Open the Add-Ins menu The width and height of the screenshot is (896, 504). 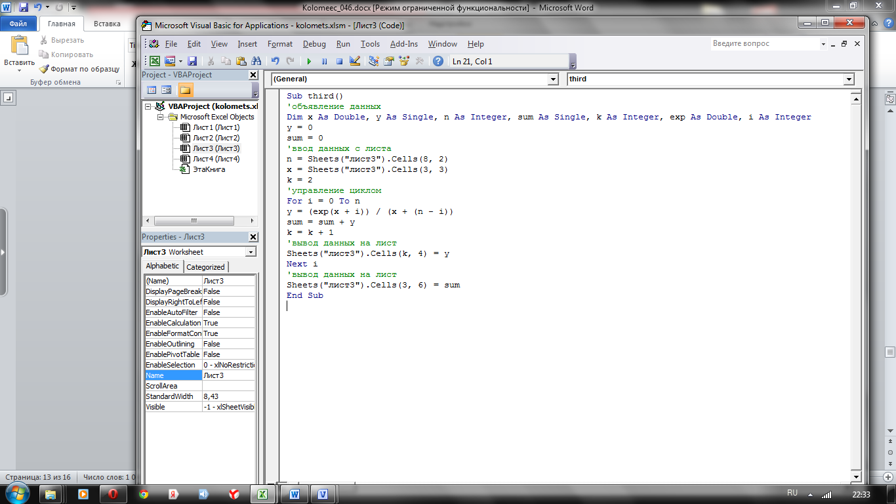[x=404, y=44]
